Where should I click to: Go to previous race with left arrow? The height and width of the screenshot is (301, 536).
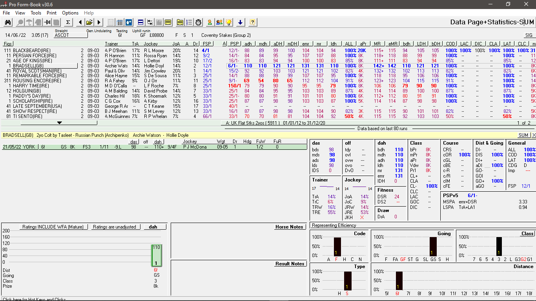point(80,22)
